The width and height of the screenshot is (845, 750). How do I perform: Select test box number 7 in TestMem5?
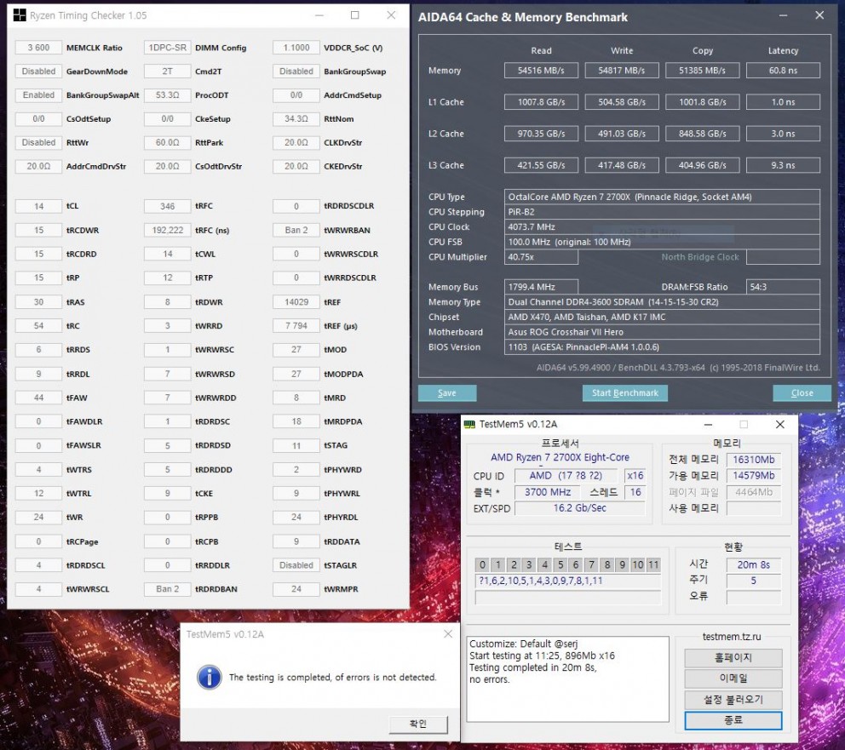(x=592, y=564)
